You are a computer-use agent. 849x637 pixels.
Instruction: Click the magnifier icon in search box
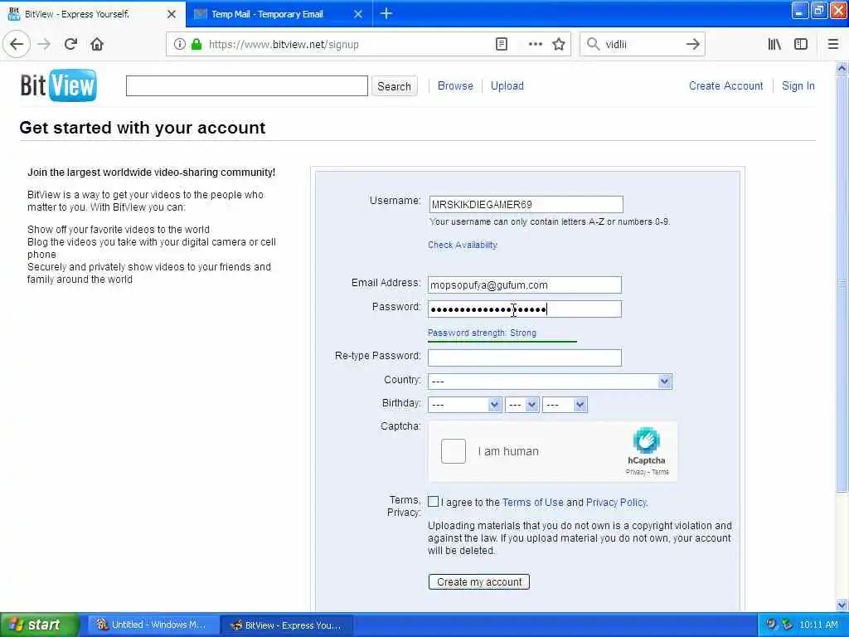pos(594,45)
